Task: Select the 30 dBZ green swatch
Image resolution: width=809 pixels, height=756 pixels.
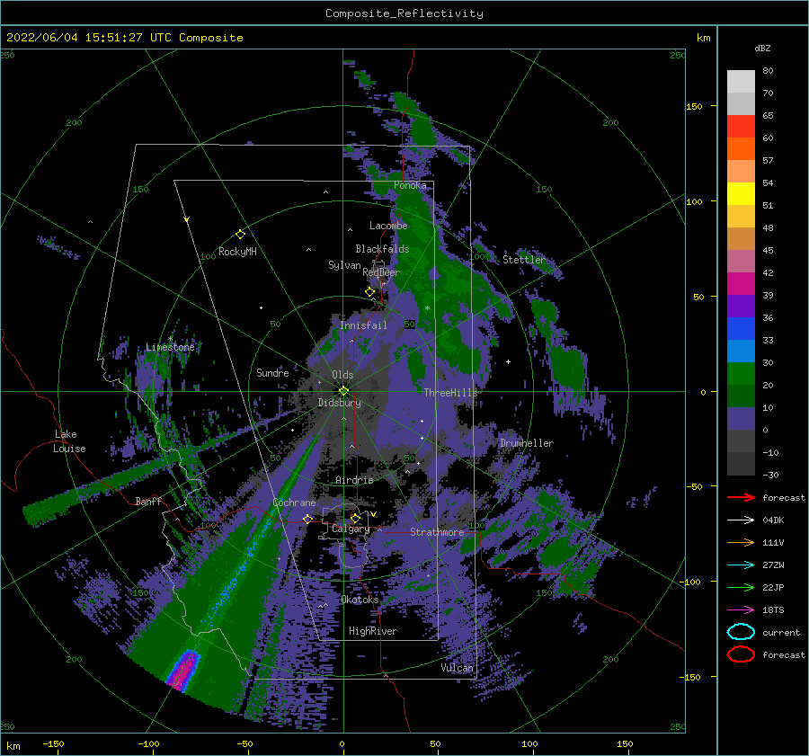Action: click(x=741, y=374)
